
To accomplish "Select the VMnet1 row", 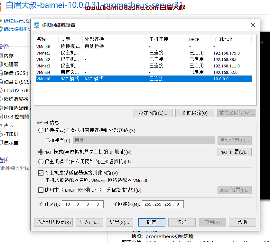I will (x=144, y=53).
